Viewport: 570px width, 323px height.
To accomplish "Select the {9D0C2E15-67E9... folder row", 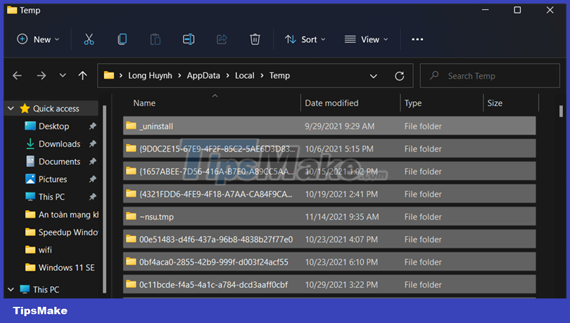I will [x=329, y=148].
